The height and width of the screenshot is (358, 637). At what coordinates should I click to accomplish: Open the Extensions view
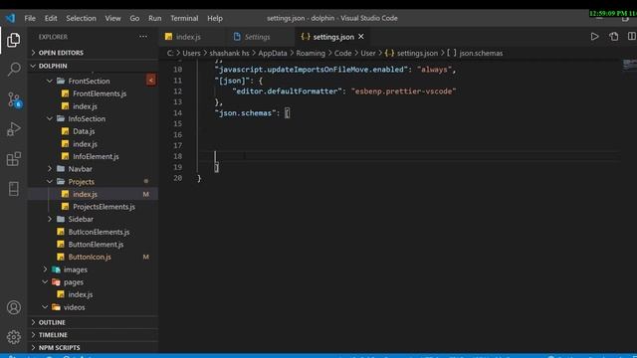click(x=13, y=159)
